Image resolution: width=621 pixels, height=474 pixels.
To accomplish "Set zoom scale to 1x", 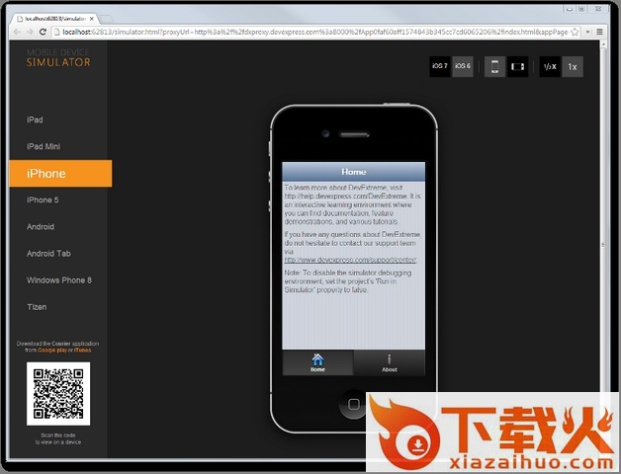I will [573, 66].
